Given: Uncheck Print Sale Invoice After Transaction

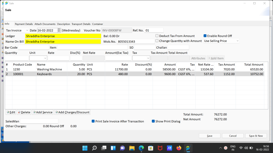Looking at the screenshot, I should tap(93, 121).
